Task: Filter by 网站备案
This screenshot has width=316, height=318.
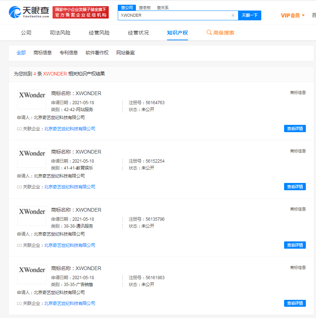Action: [125, 53]
